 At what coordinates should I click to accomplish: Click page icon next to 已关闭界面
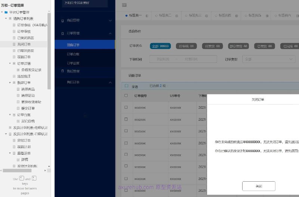[x=14, y=38]
